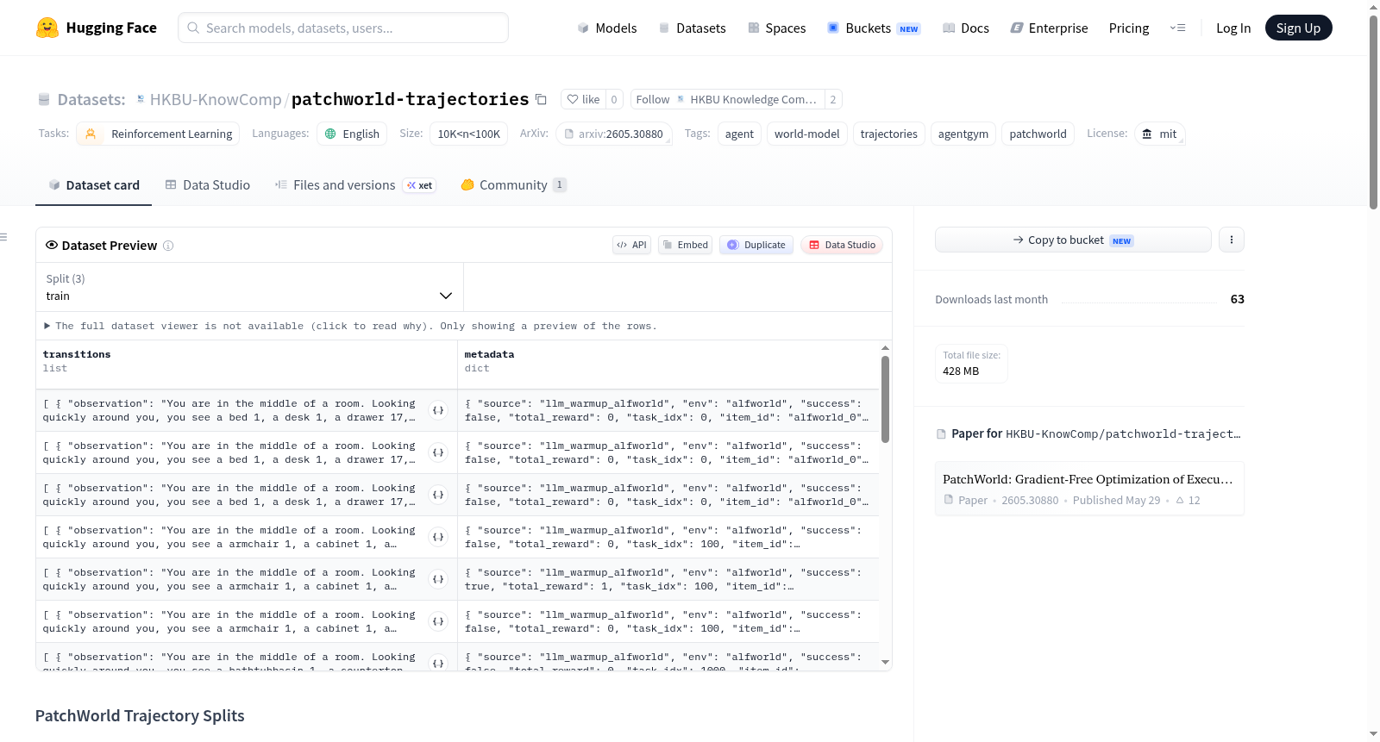Toggle the left sidebar handle icon

click(x=4, y=237)
